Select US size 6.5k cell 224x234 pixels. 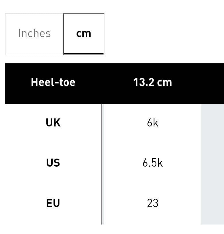[x=153, y=163]
